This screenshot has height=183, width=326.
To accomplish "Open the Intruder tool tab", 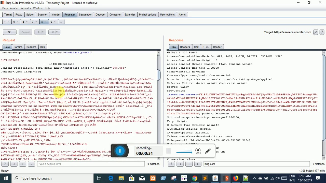I will coord(56,14).
